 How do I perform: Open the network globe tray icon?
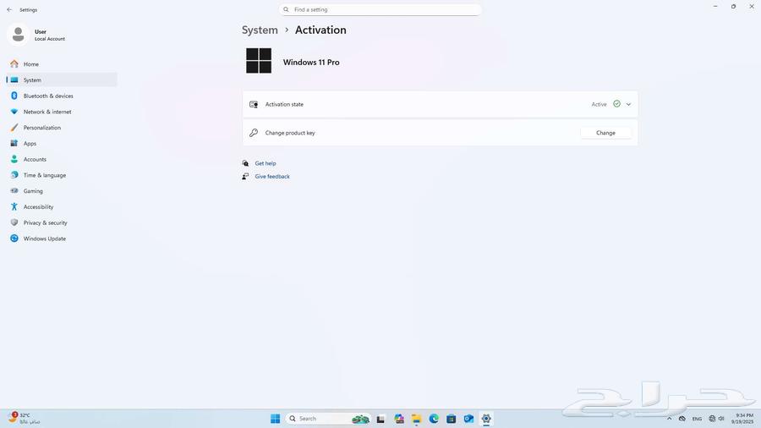coord(712,419)
